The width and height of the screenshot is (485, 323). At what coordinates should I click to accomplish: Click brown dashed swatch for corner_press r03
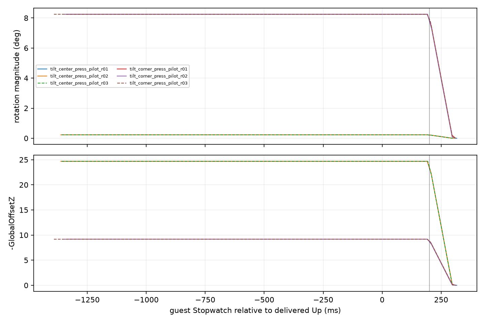point(122,83)
